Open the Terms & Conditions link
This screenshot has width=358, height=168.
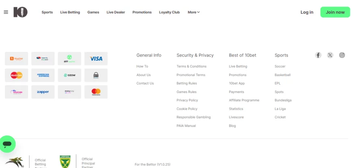192,66
